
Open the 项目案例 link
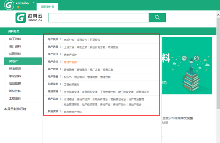(x=113, y=47)
